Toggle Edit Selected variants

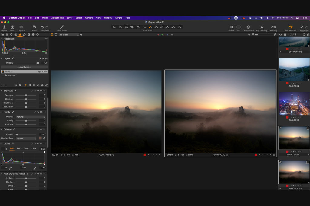tap(290, 27)
